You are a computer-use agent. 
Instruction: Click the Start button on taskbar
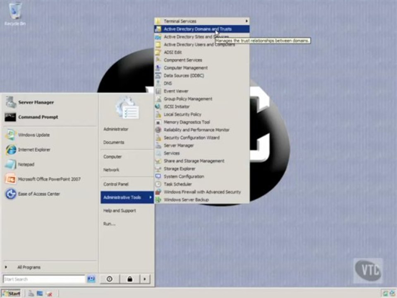tap(11, 294)
